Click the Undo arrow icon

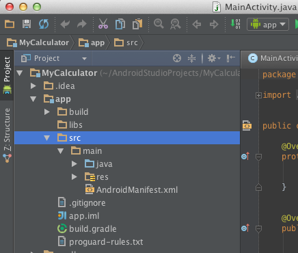[x=65, y=24]
